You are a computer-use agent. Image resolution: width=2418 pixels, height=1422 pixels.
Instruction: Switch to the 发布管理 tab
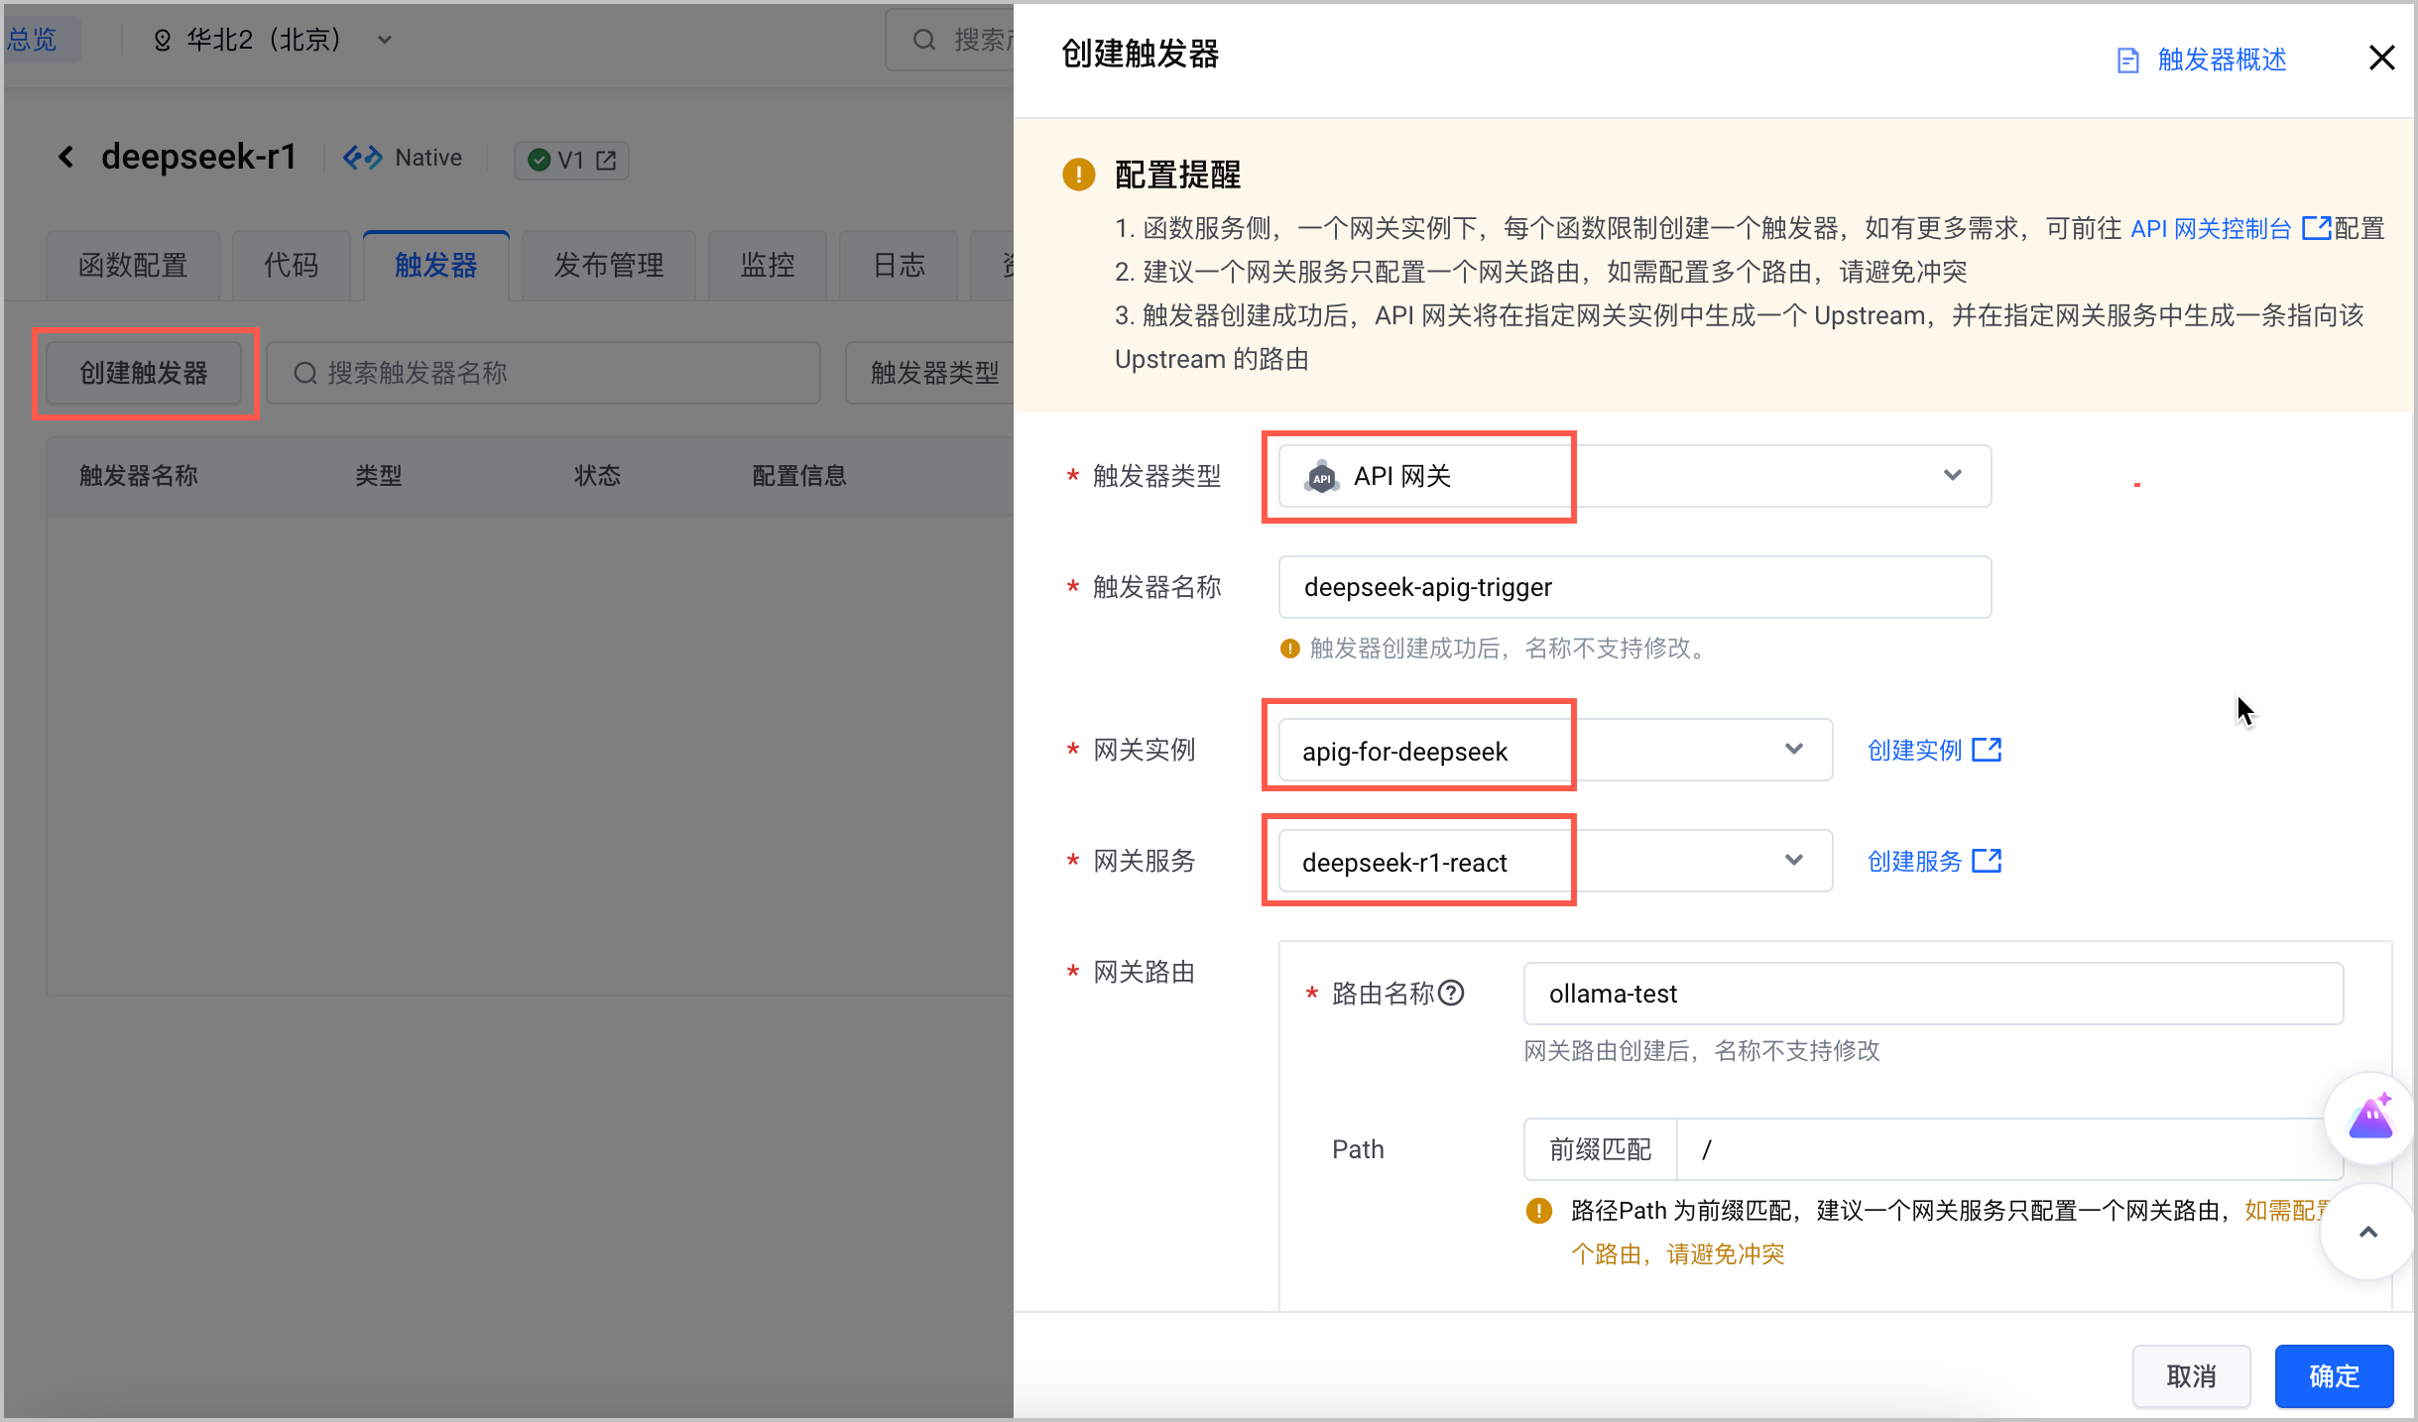[609, 265]
